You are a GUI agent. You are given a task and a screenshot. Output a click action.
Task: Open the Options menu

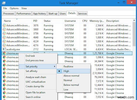pyautogui.click(x=14, y=8)
